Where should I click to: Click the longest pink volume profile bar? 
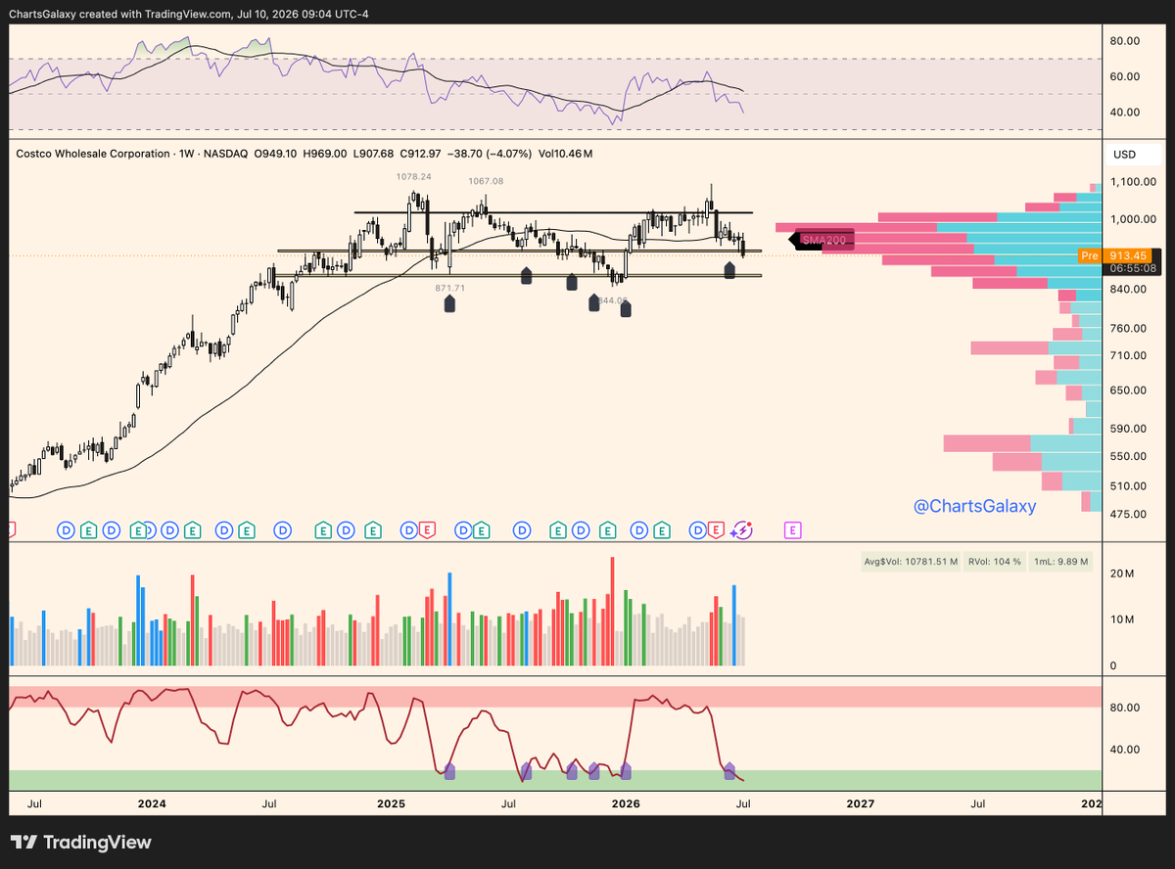click(x=855, y=228)
